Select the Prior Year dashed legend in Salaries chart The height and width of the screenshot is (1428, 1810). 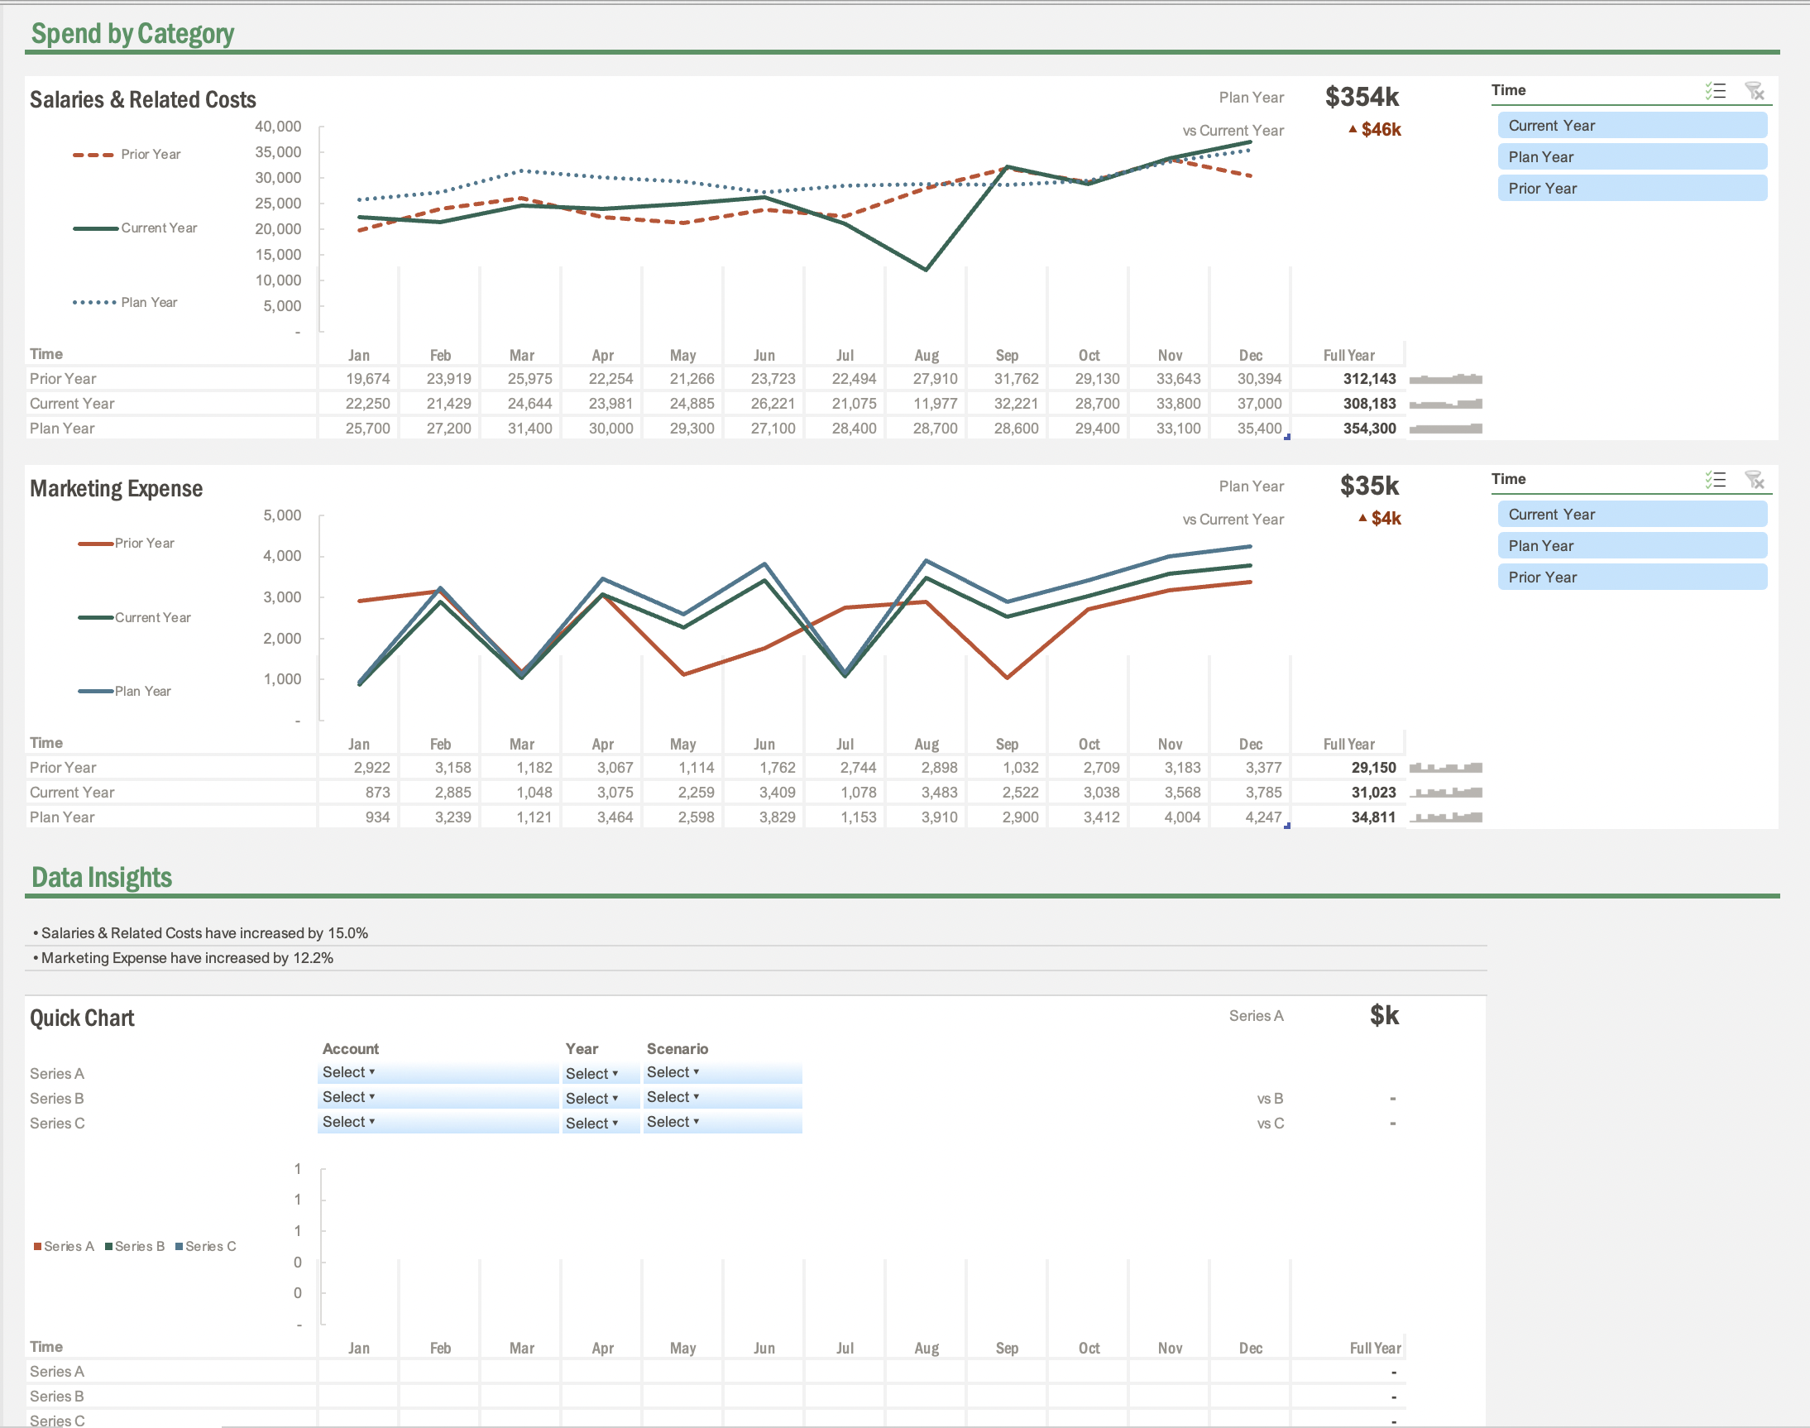pyautogui.click(x=130, y=154)
